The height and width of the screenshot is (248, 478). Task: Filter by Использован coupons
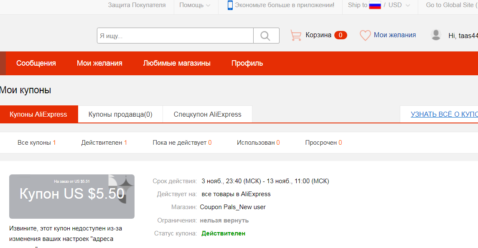pyautogui.click(x=258, y=143)
